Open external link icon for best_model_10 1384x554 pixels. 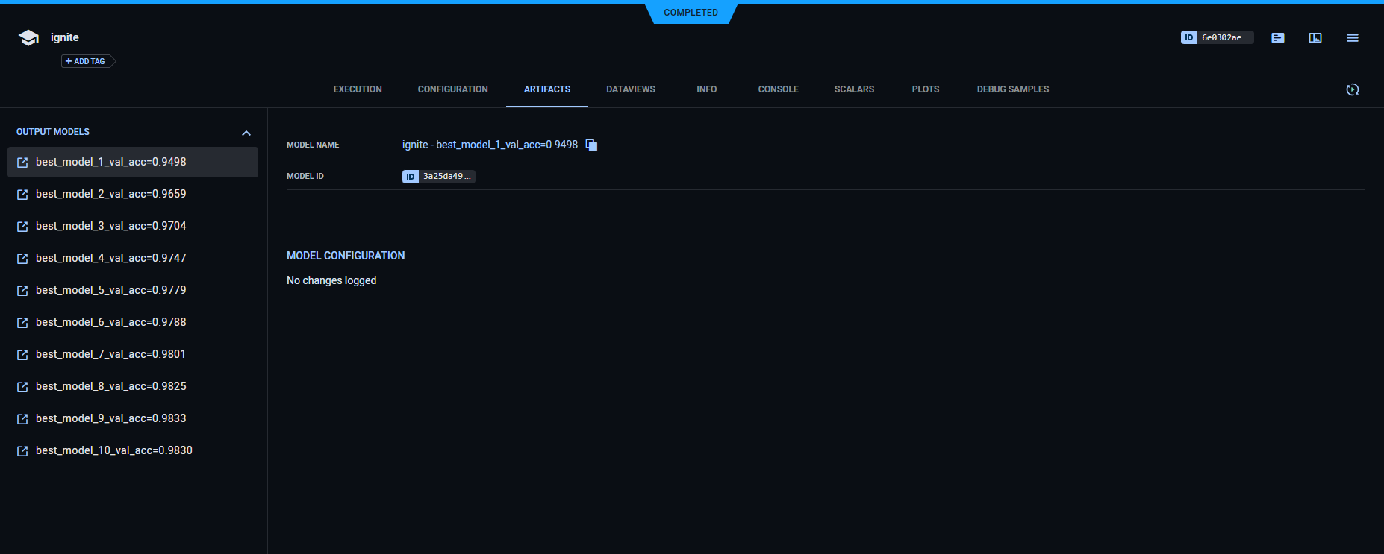point(22,451)
